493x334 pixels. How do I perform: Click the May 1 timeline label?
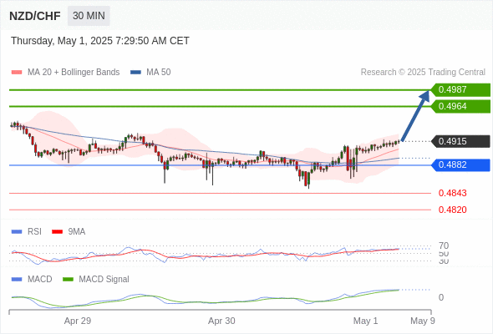point(366,321)
